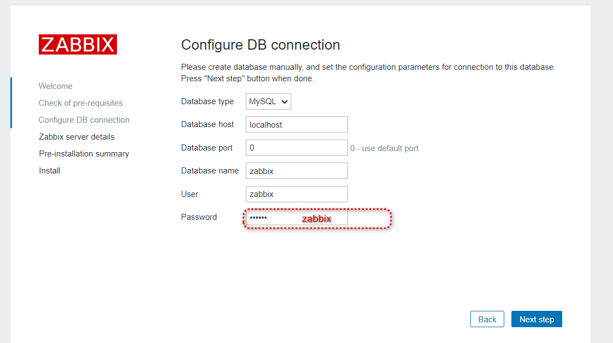Select the Database name field containing zabbix
Image resolution: width=613 pixels, height=343 pixels.
(x=297, y=171)
